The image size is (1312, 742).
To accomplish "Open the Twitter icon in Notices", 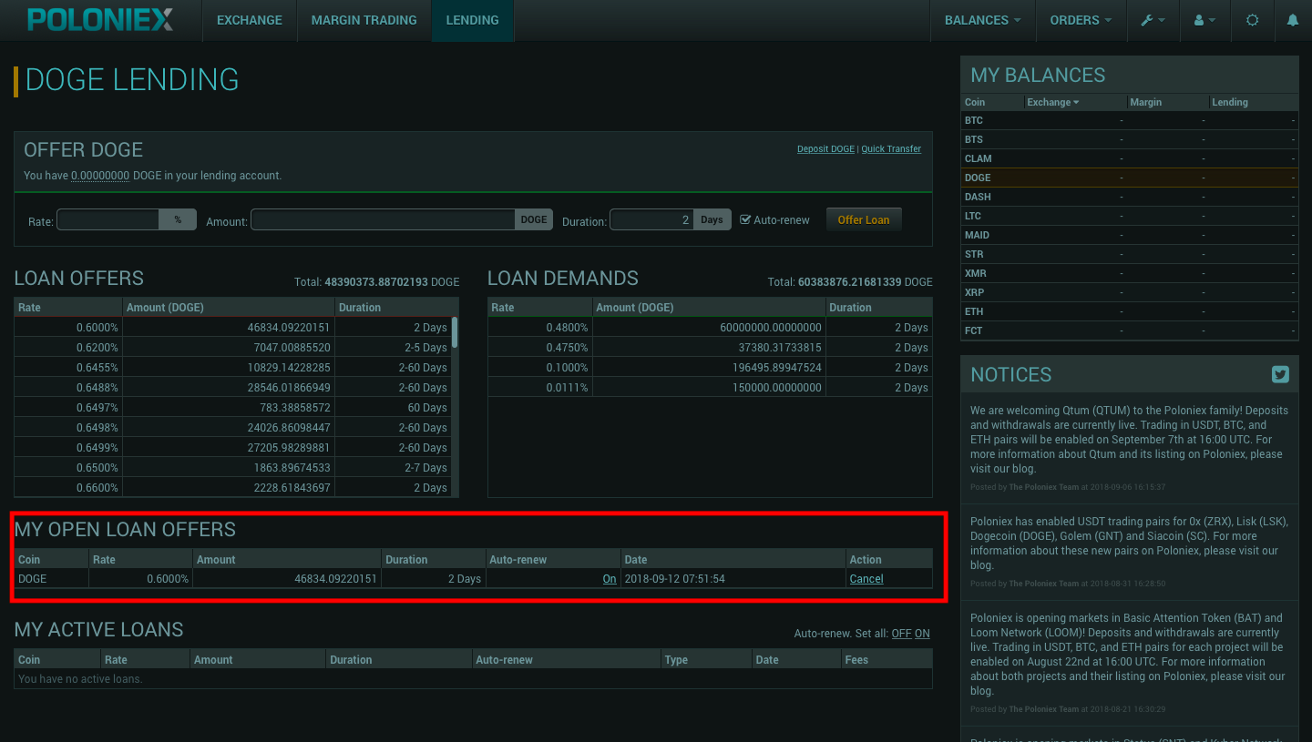I will (1280, 374).
